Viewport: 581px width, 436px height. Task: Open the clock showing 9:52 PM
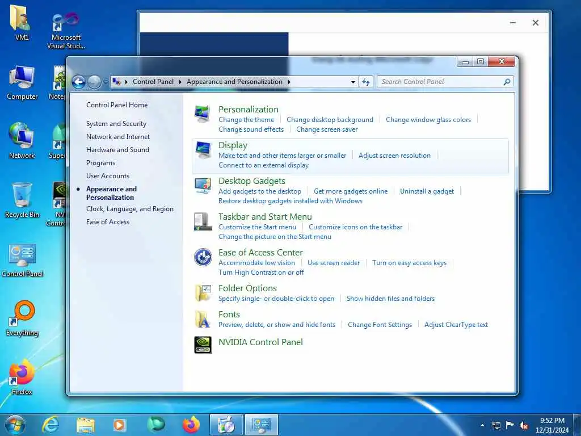pos(552,425)
